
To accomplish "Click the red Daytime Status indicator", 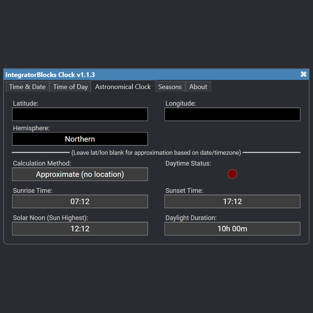I will [x=232, y=174].
